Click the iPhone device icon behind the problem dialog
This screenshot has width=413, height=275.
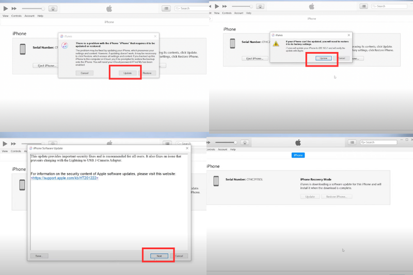tap(23, 49)
